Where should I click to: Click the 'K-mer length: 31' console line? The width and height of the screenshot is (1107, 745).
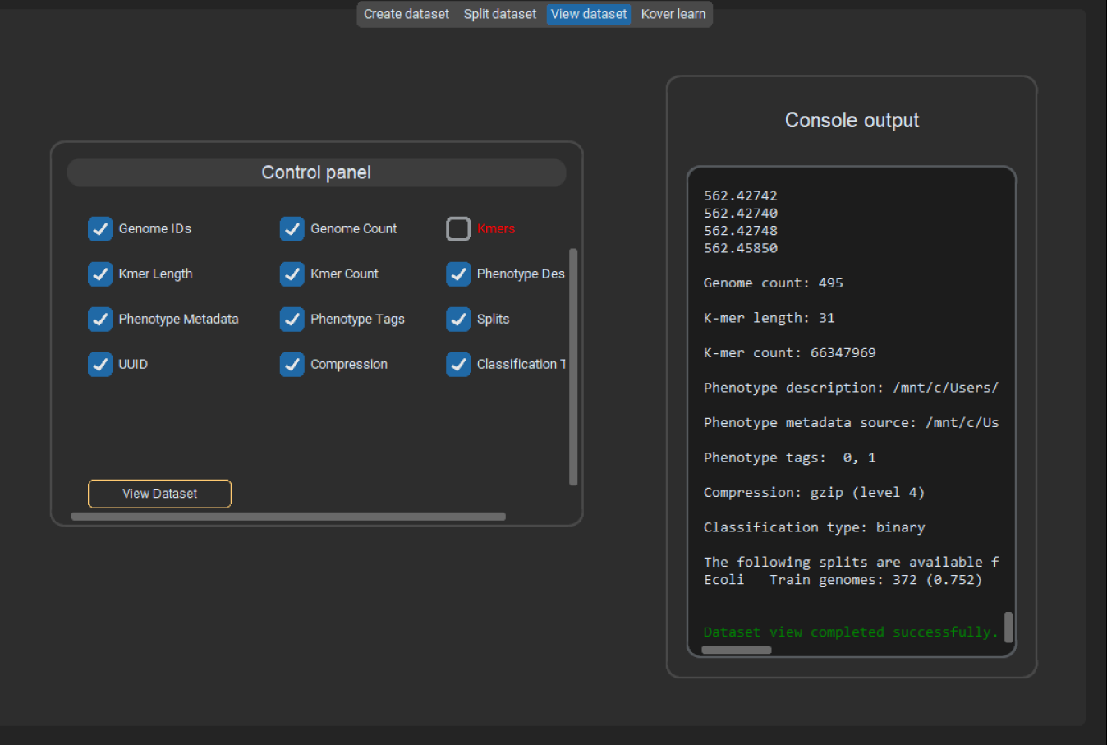point(769,318)
